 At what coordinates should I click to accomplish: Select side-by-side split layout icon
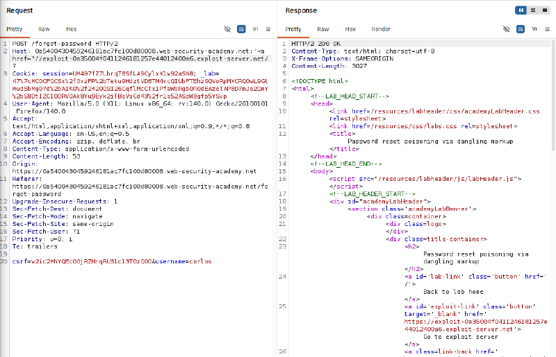click(521, 10)
